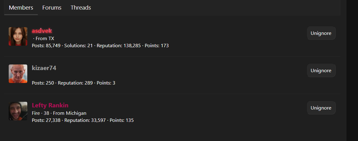The image size is (358, 141).
Task: Click asdvek's Reputation: 138,285 stat
Action: 119,46
